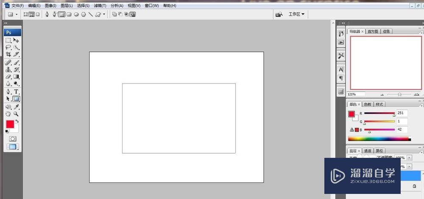Click the B color slider track
The height and width of the screenshot is (199, 424).
pos(379,130)
